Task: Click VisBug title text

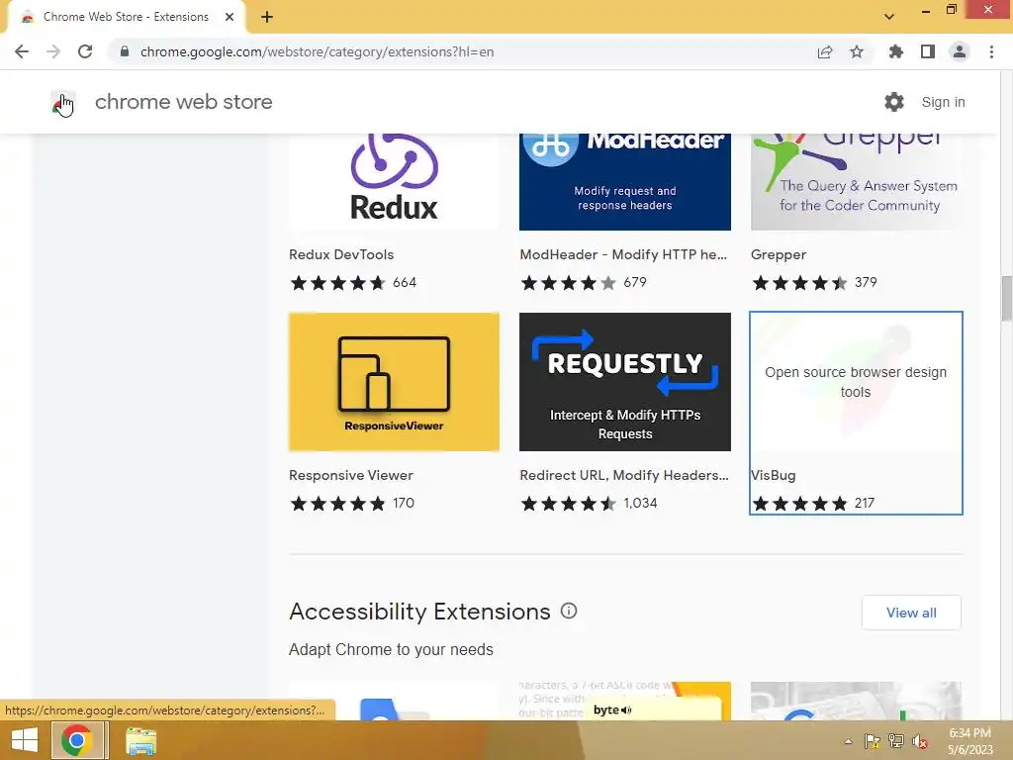Action: pos(774,475)
